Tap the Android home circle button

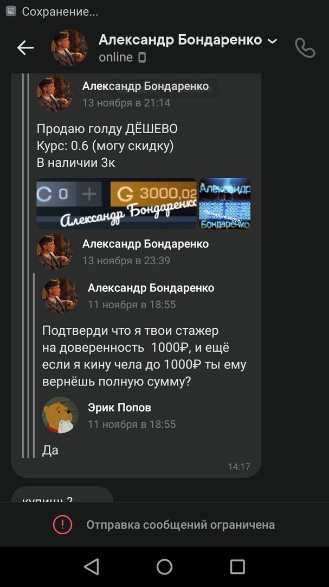point(164,567)
